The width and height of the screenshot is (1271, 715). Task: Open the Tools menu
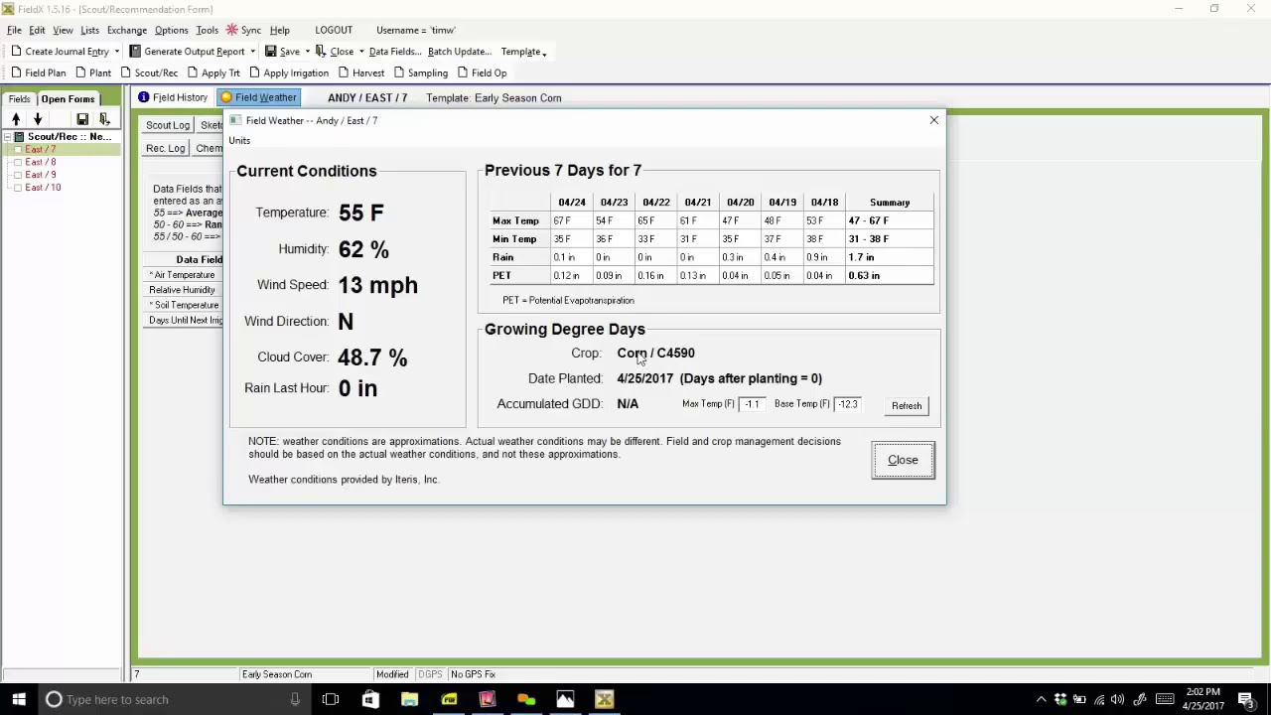coord(207,30)
